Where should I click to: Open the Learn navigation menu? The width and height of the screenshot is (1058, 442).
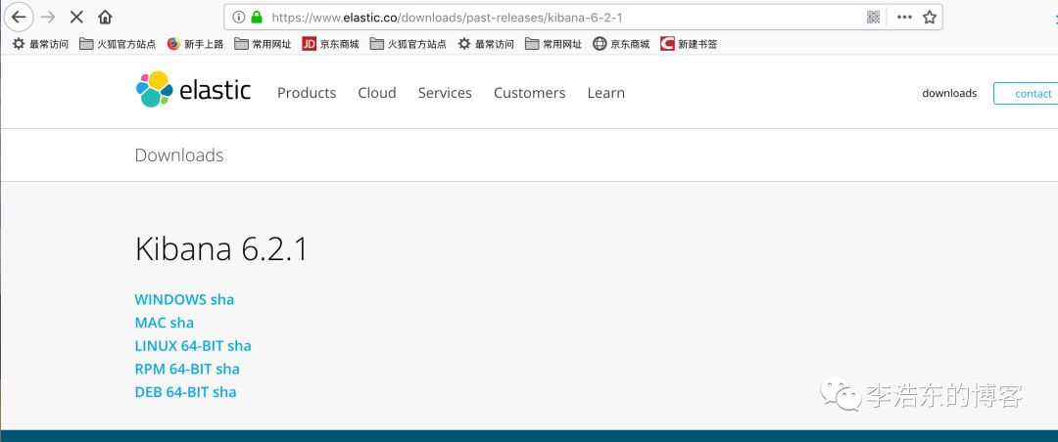point(606,93)
